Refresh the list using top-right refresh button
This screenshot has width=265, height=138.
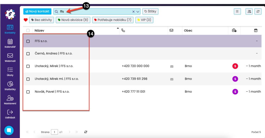coord(258,11)
